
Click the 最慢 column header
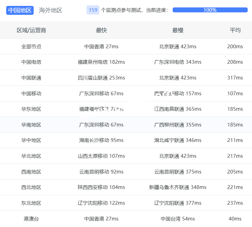[x=178, y=30]
